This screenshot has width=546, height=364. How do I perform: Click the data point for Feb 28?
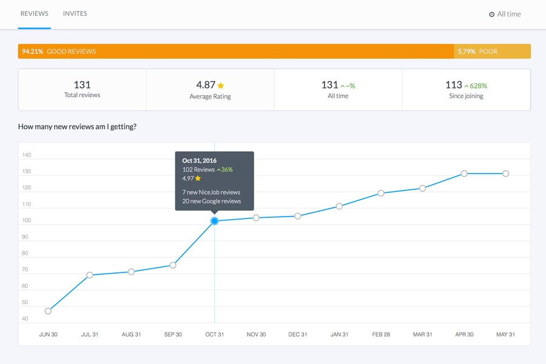381,193
